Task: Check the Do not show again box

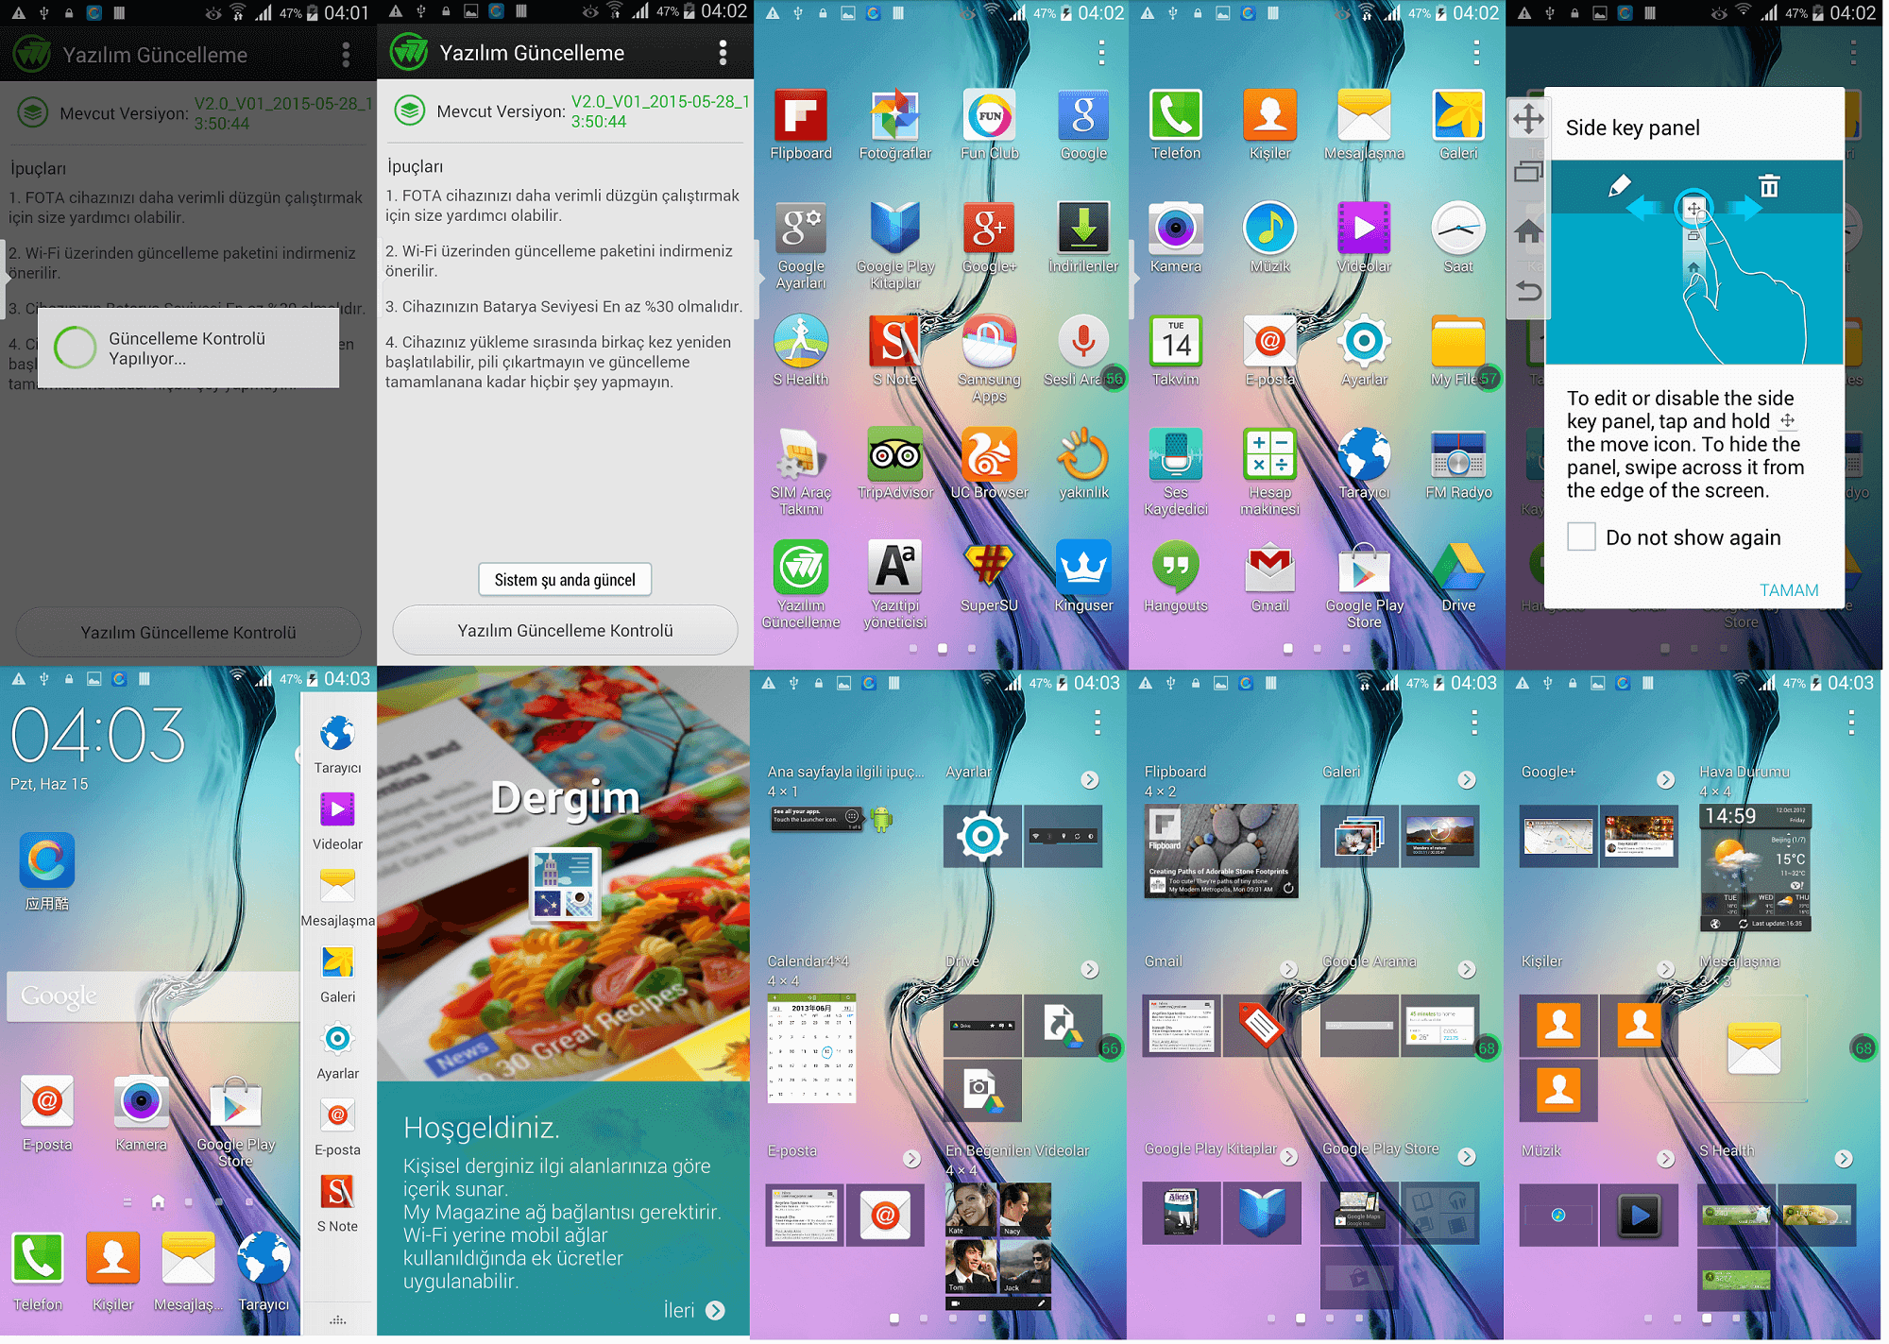Action: pyautogui.click(x=1581, y=537)
